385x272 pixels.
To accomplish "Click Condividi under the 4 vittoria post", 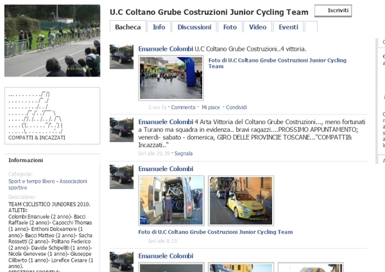I will (x=236, y=107).
